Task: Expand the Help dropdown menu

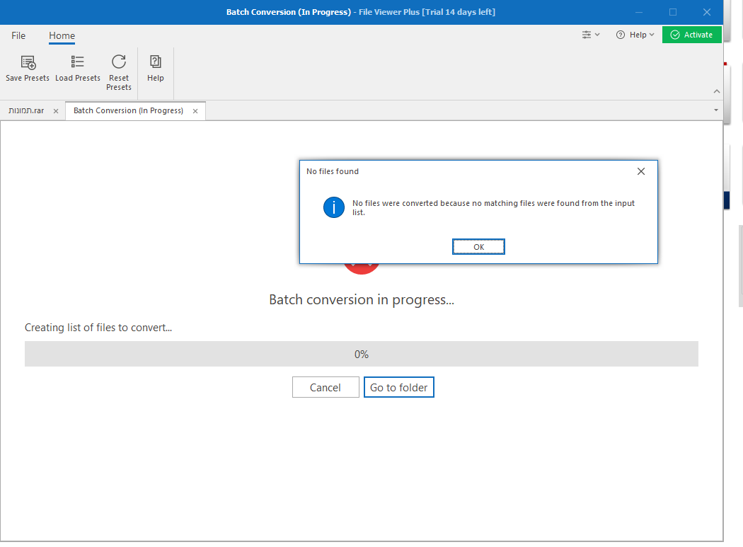Action: tap(635, 35)
